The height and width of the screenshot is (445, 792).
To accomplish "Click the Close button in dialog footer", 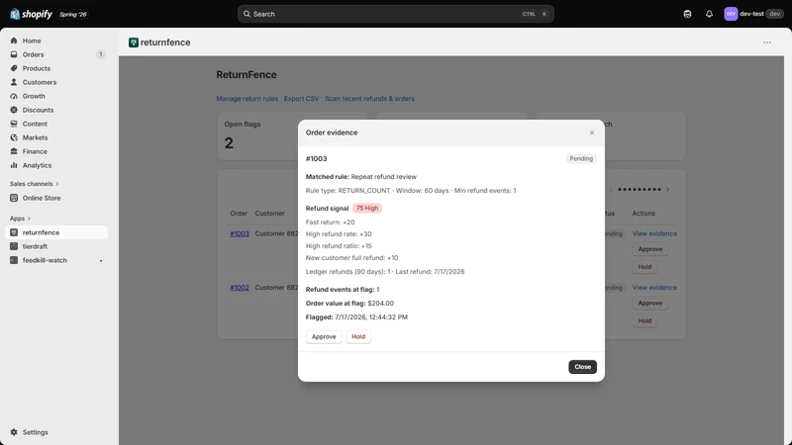I will click(x=582, y=367).
